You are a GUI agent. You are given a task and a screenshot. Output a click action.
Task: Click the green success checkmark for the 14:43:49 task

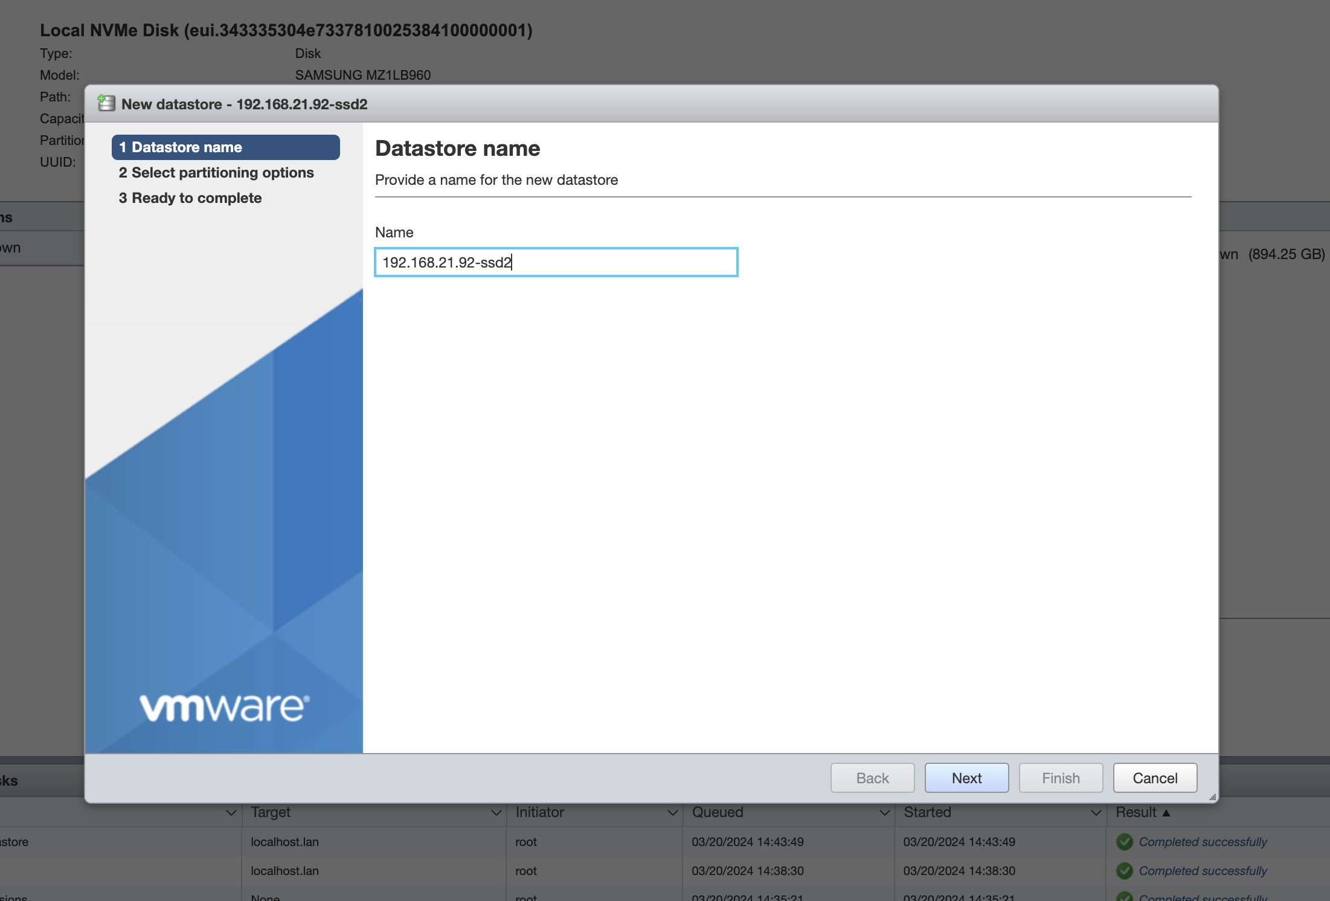coord(1123,841)
